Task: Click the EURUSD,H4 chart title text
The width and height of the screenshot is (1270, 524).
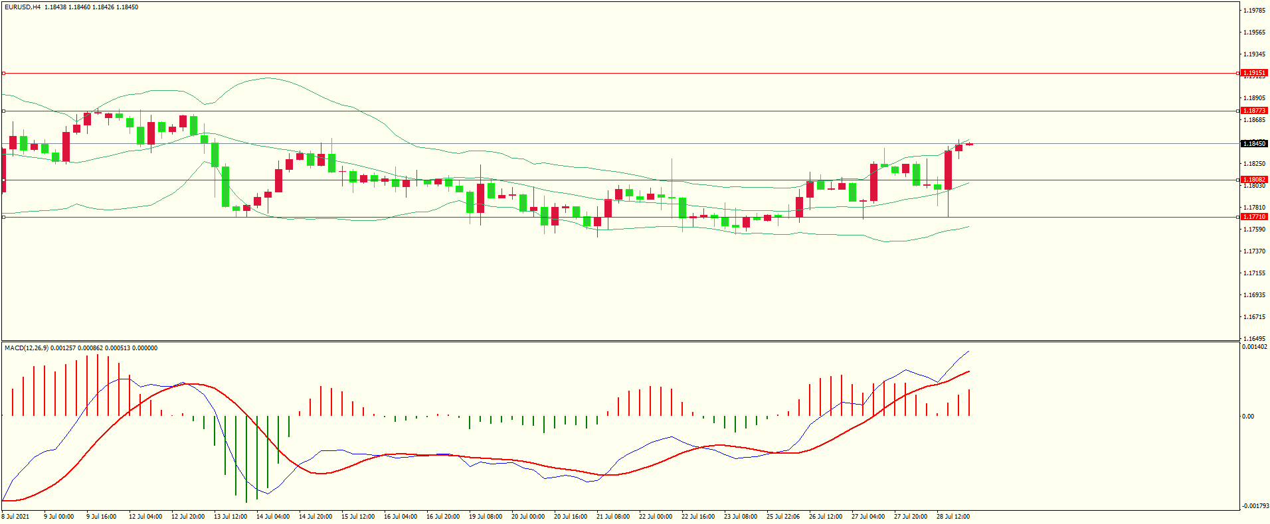Action: (23, 7)
